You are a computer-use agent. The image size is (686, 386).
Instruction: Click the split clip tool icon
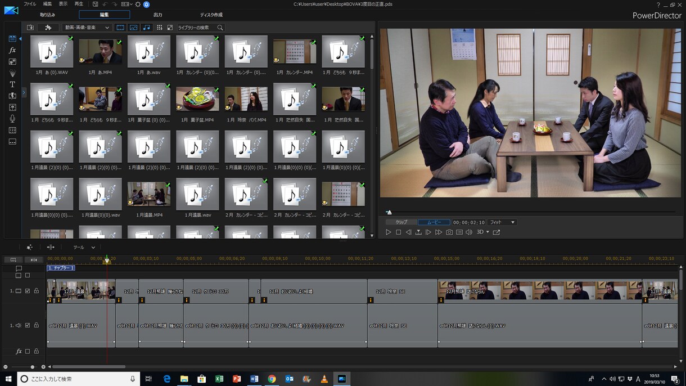(51, 247)
